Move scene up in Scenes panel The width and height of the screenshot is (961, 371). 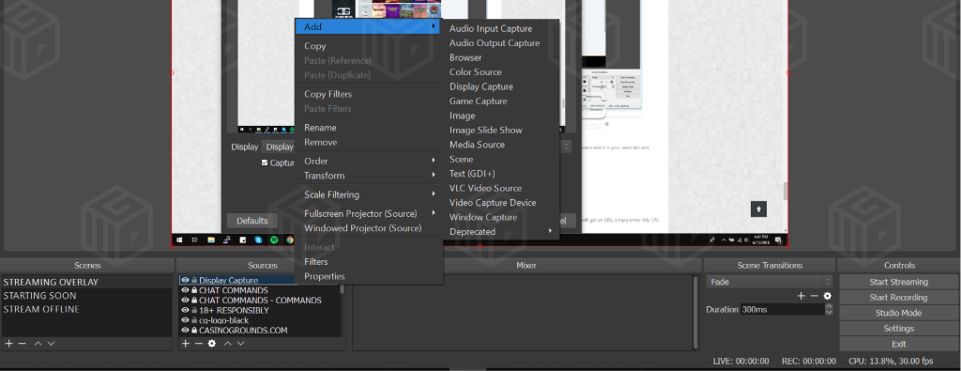(38, 344)
